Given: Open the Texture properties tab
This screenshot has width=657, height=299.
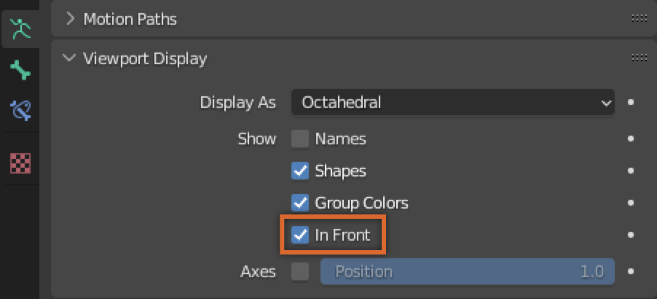Looking at the screenshot, I should click(x=22, y=163).
